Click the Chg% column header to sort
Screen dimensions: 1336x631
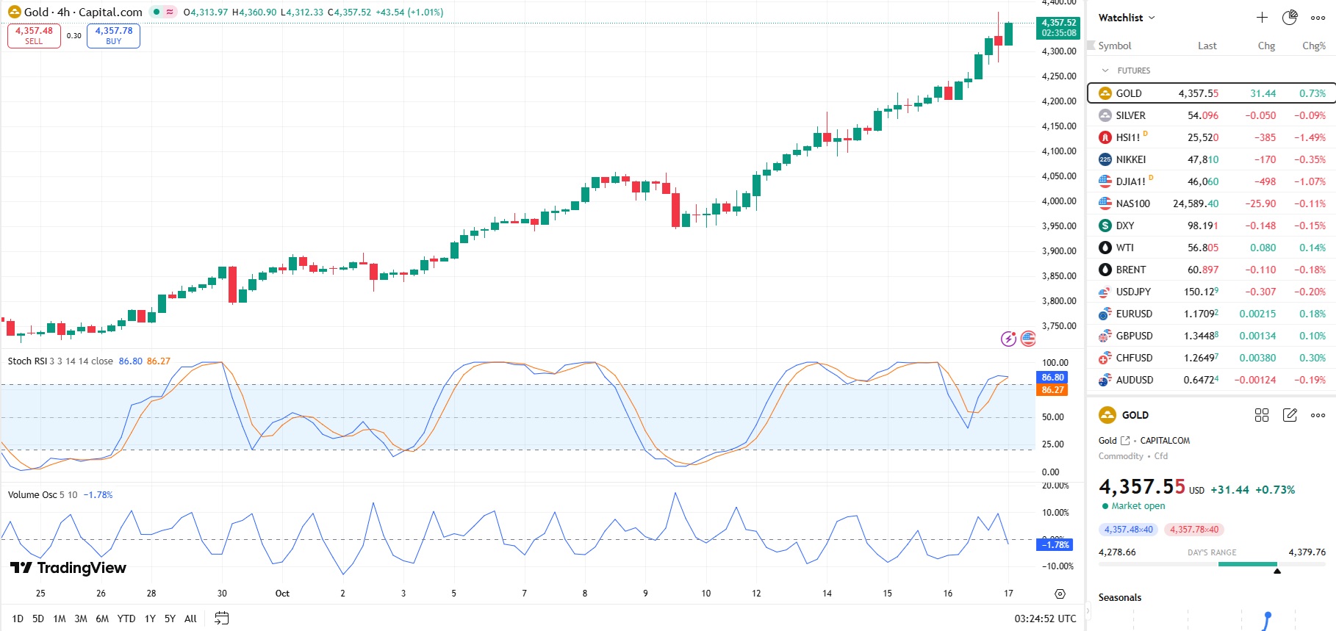[x=1313, y=46]
